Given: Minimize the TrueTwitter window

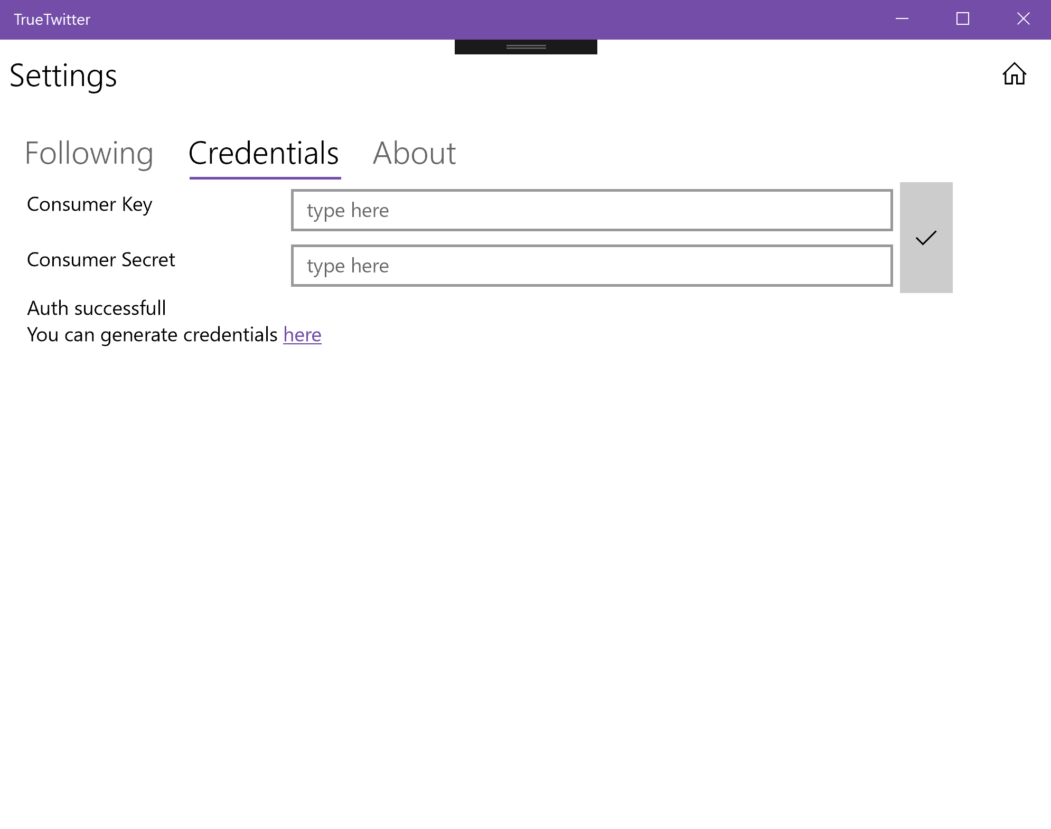Looking at the screenshot, I should coord(902,19).
